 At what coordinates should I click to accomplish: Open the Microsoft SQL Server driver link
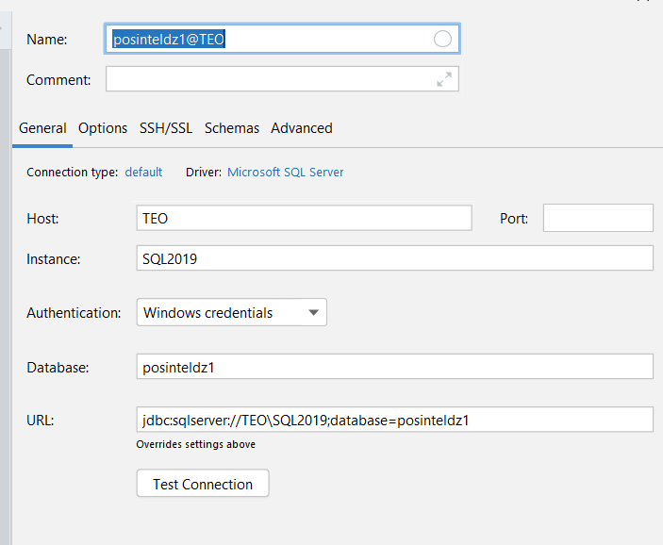[x=286, y=173]
